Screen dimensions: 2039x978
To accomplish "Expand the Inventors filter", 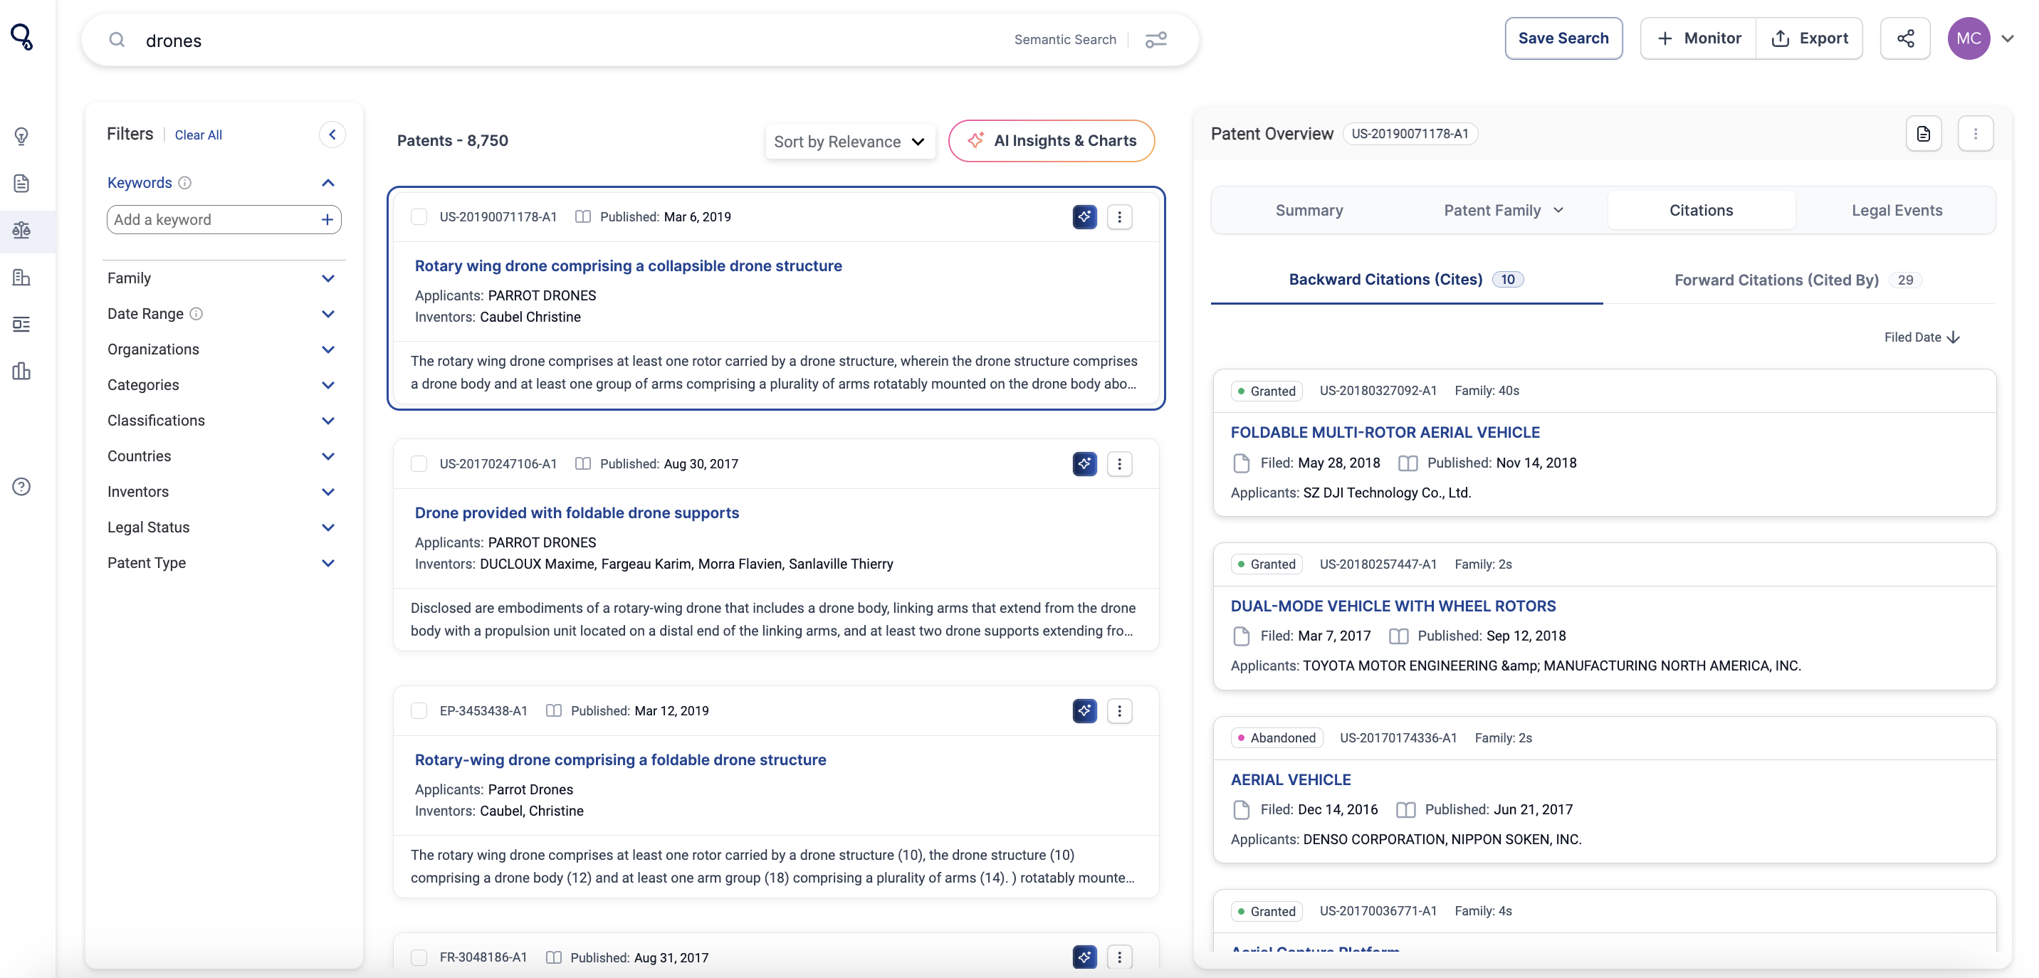I will tap(327, 492).
